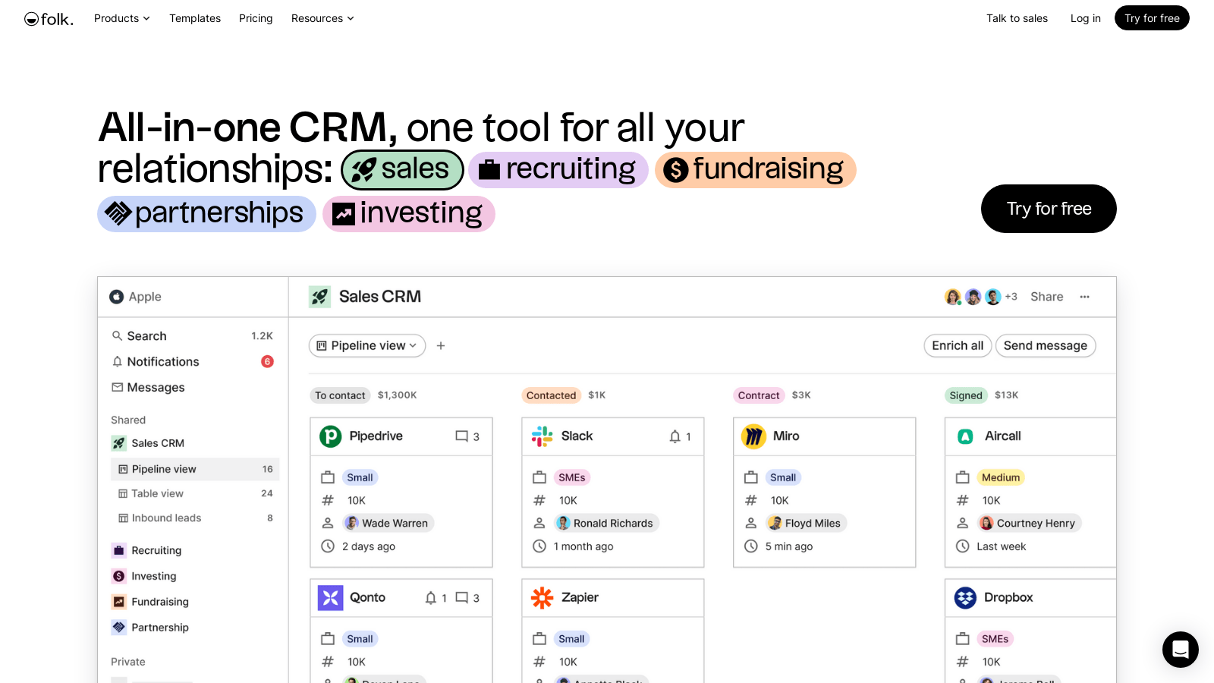The height and width of the screenshot is (683, 1214).
Task: Click the Aircall logo icon
Action: 965,436
